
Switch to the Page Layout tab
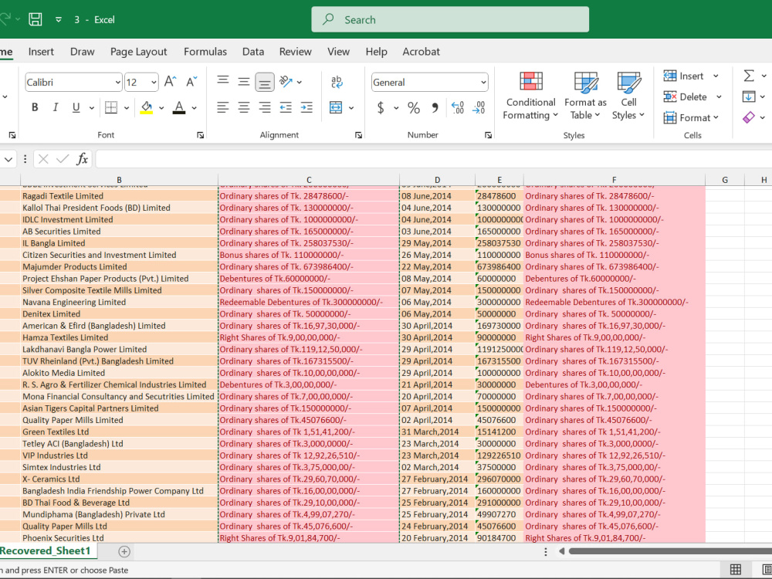[x=138, y=52]
